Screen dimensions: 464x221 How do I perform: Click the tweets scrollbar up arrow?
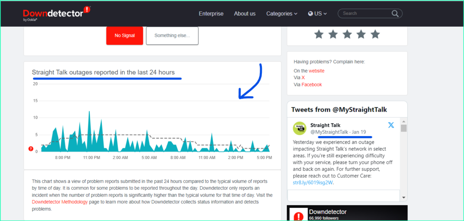(404, 121)
